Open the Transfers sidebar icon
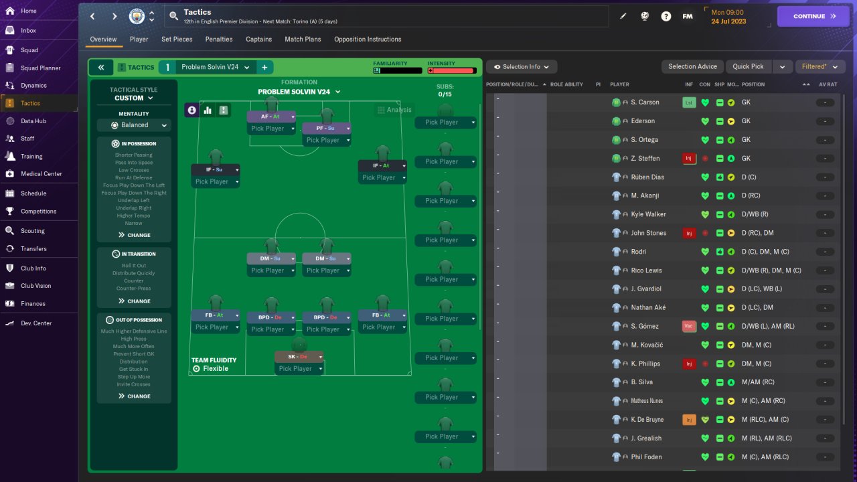This screenshot has height=482, width=857. [x=10, y=249]
